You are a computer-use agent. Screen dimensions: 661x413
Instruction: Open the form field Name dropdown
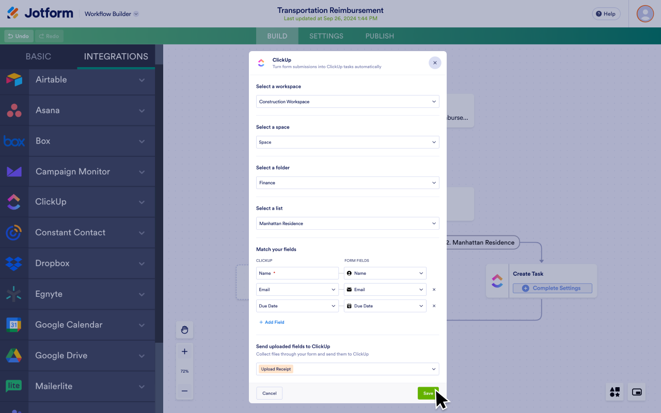point(385,273)
